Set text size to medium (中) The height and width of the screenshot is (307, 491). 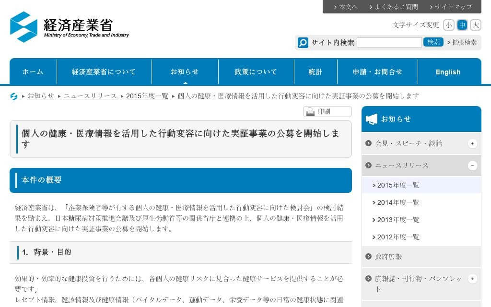coord(462,25)
